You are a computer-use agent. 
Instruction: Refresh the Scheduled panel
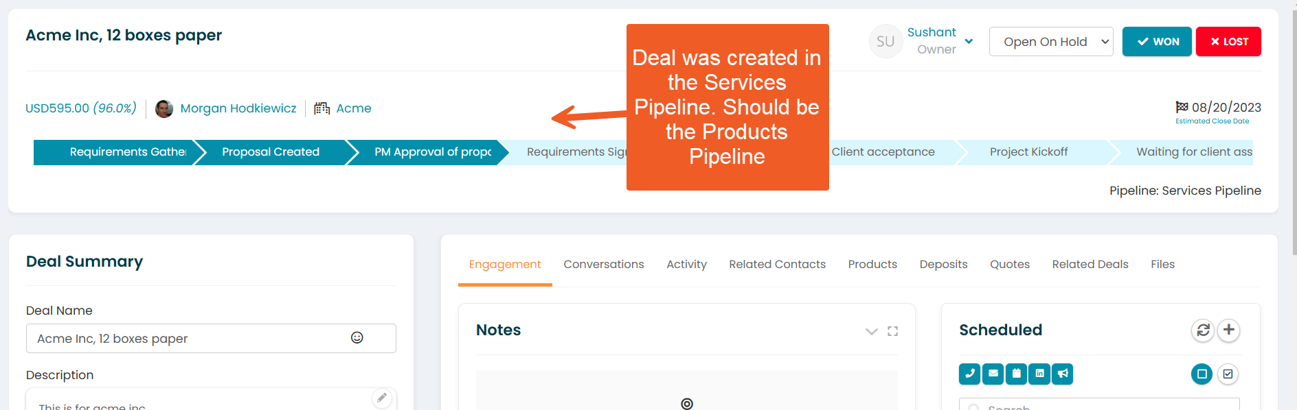click(1203, 330)
